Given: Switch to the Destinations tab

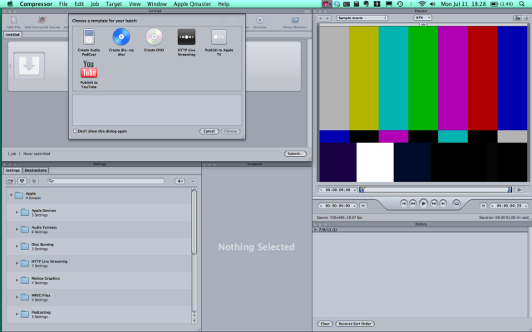Looking at the screenshot, I should [x=36, y=170].
